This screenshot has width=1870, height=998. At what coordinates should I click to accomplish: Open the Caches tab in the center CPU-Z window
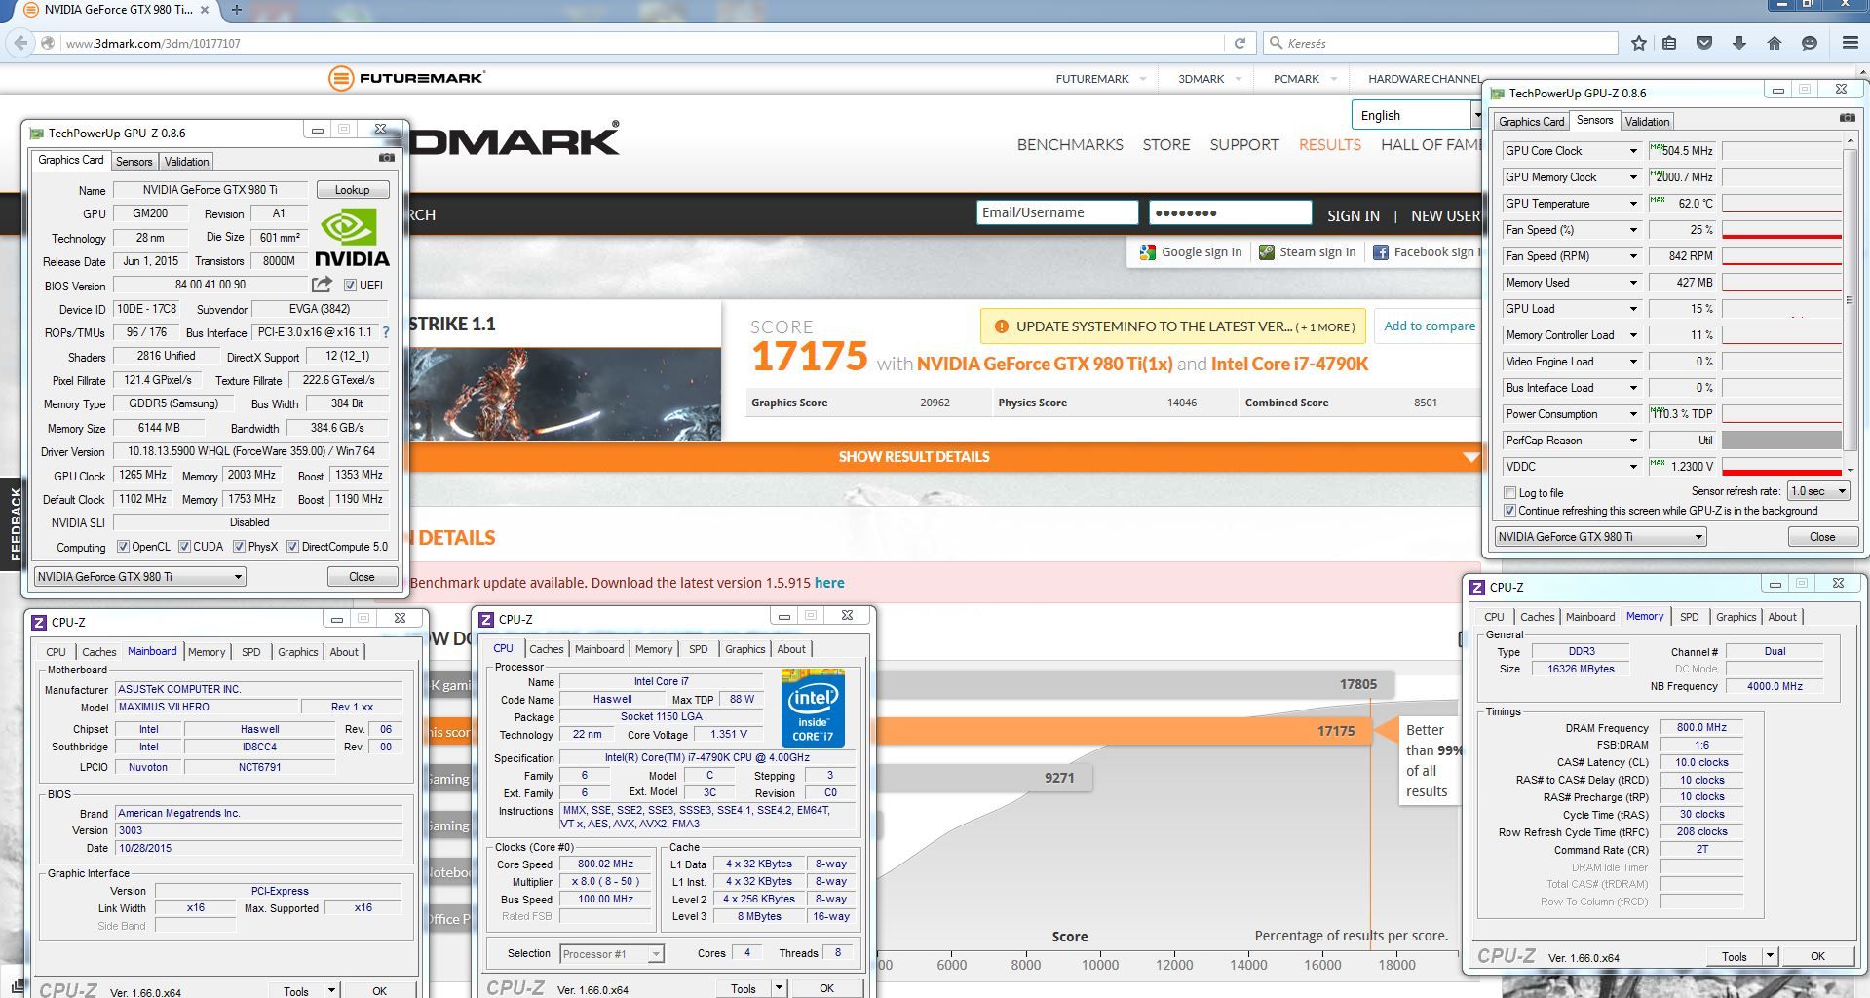[547, 649]
